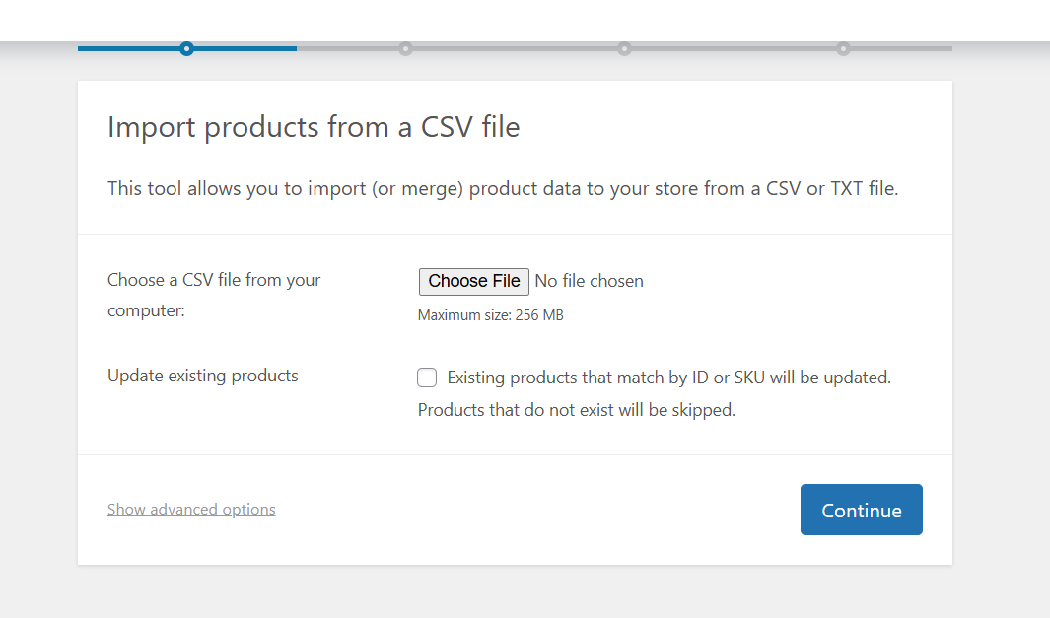Viewport: 1050px width, 618px height.
Task: Click gray progress bar between steps three and four
Action: (734, 48)
